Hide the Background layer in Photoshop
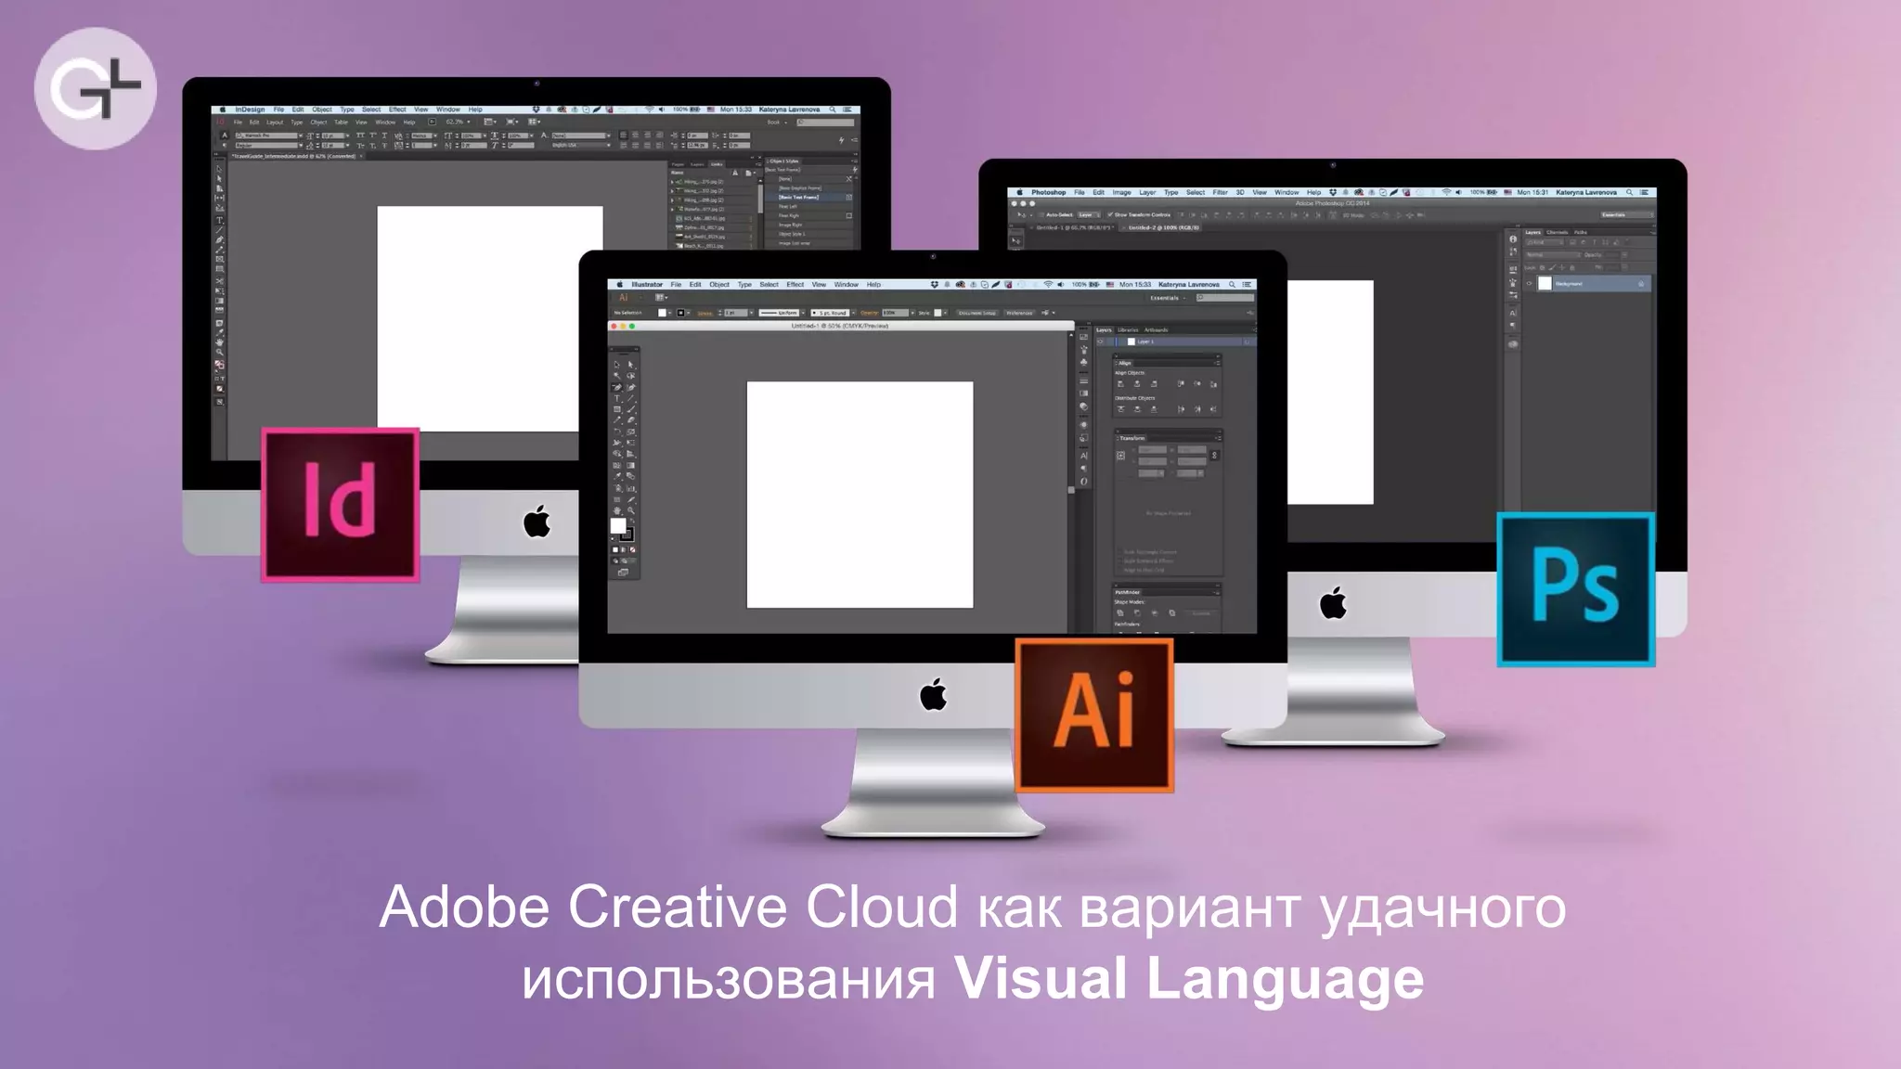This screenshot has height=1069, width=1901. (x=1529, y=283)
